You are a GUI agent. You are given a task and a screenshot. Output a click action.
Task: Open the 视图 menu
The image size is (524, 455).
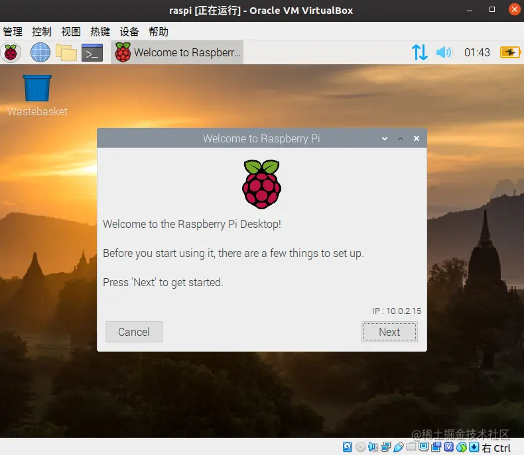point(71,32)
